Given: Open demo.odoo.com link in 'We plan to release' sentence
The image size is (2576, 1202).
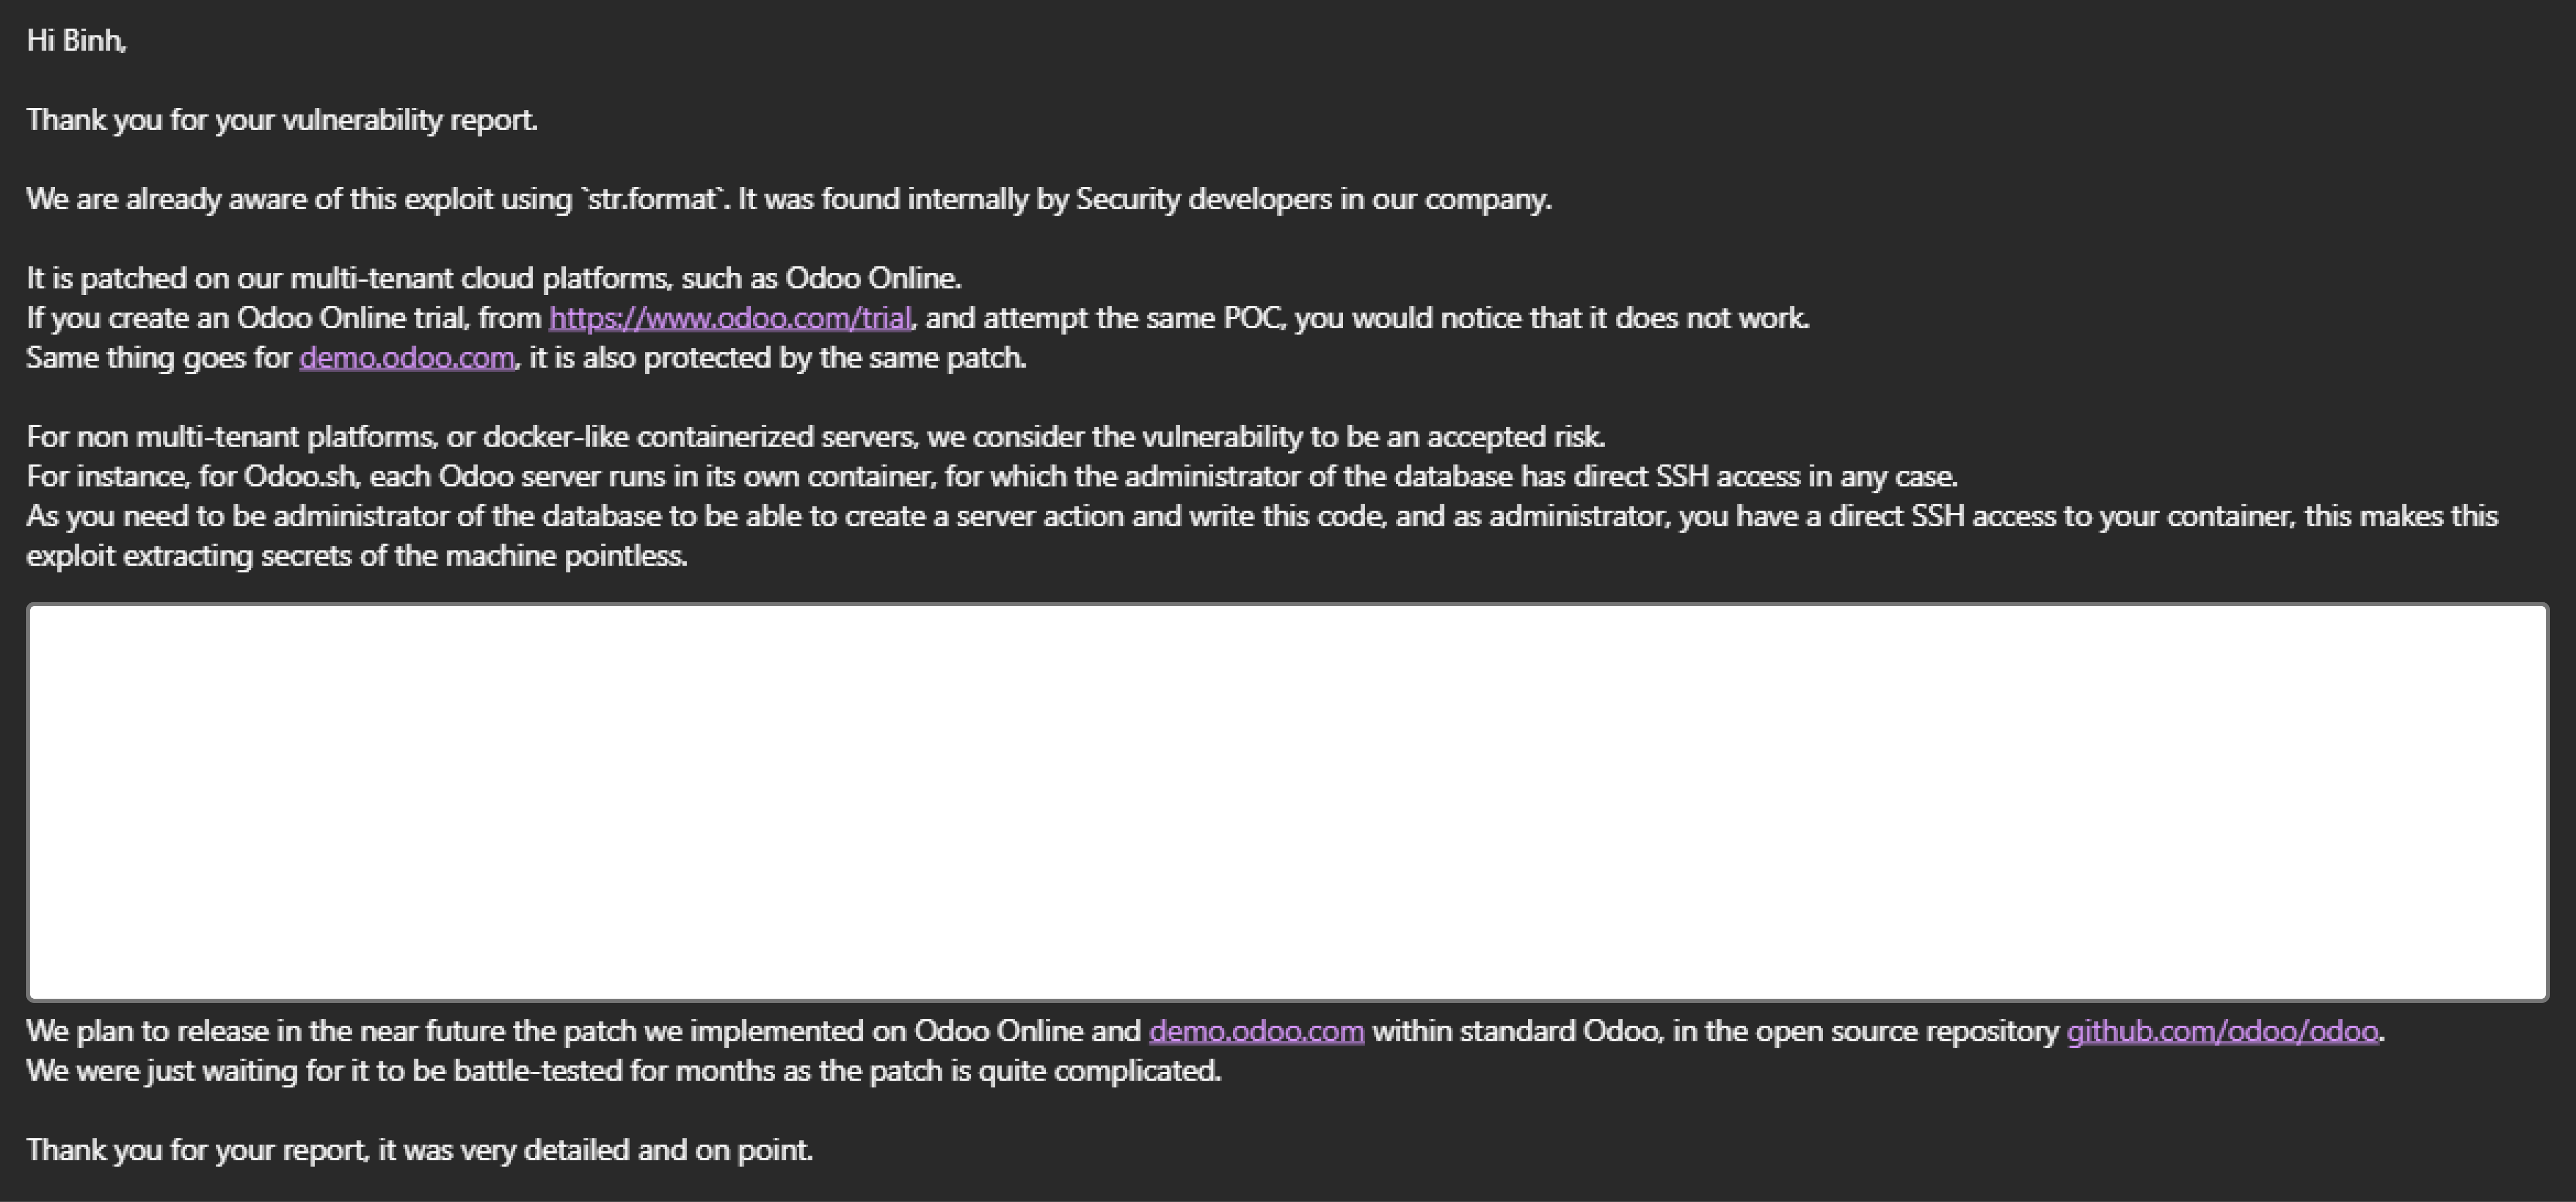Looking at the screenshot, I should (1256, 1031).
